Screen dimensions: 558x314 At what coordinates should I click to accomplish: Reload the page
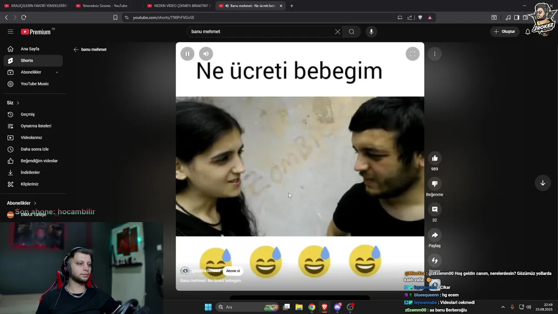[x=24, y=17]
